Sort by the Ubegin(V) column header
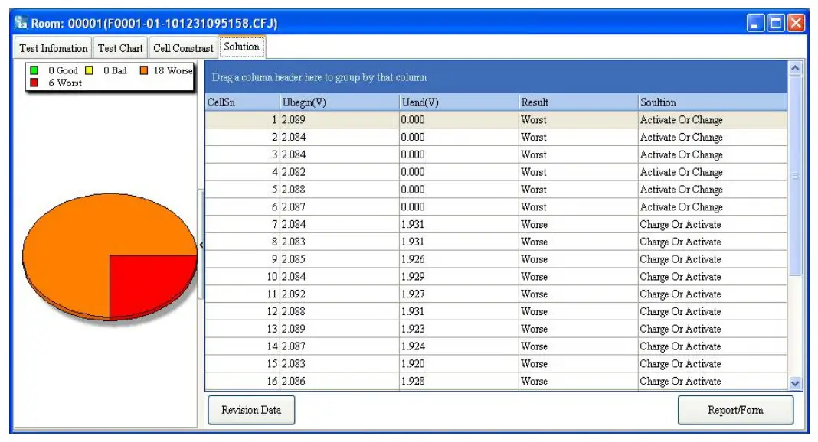The width and height of the screenshot is (818, 442). pos(339,102)
